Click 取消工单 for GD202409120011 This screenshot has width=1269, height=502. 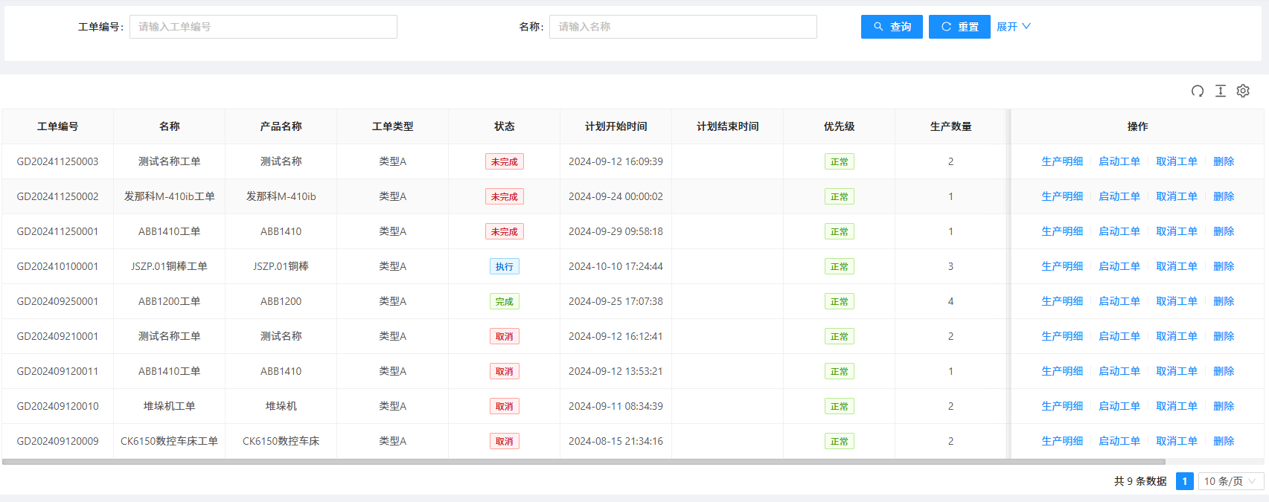tap(1177, 371)
